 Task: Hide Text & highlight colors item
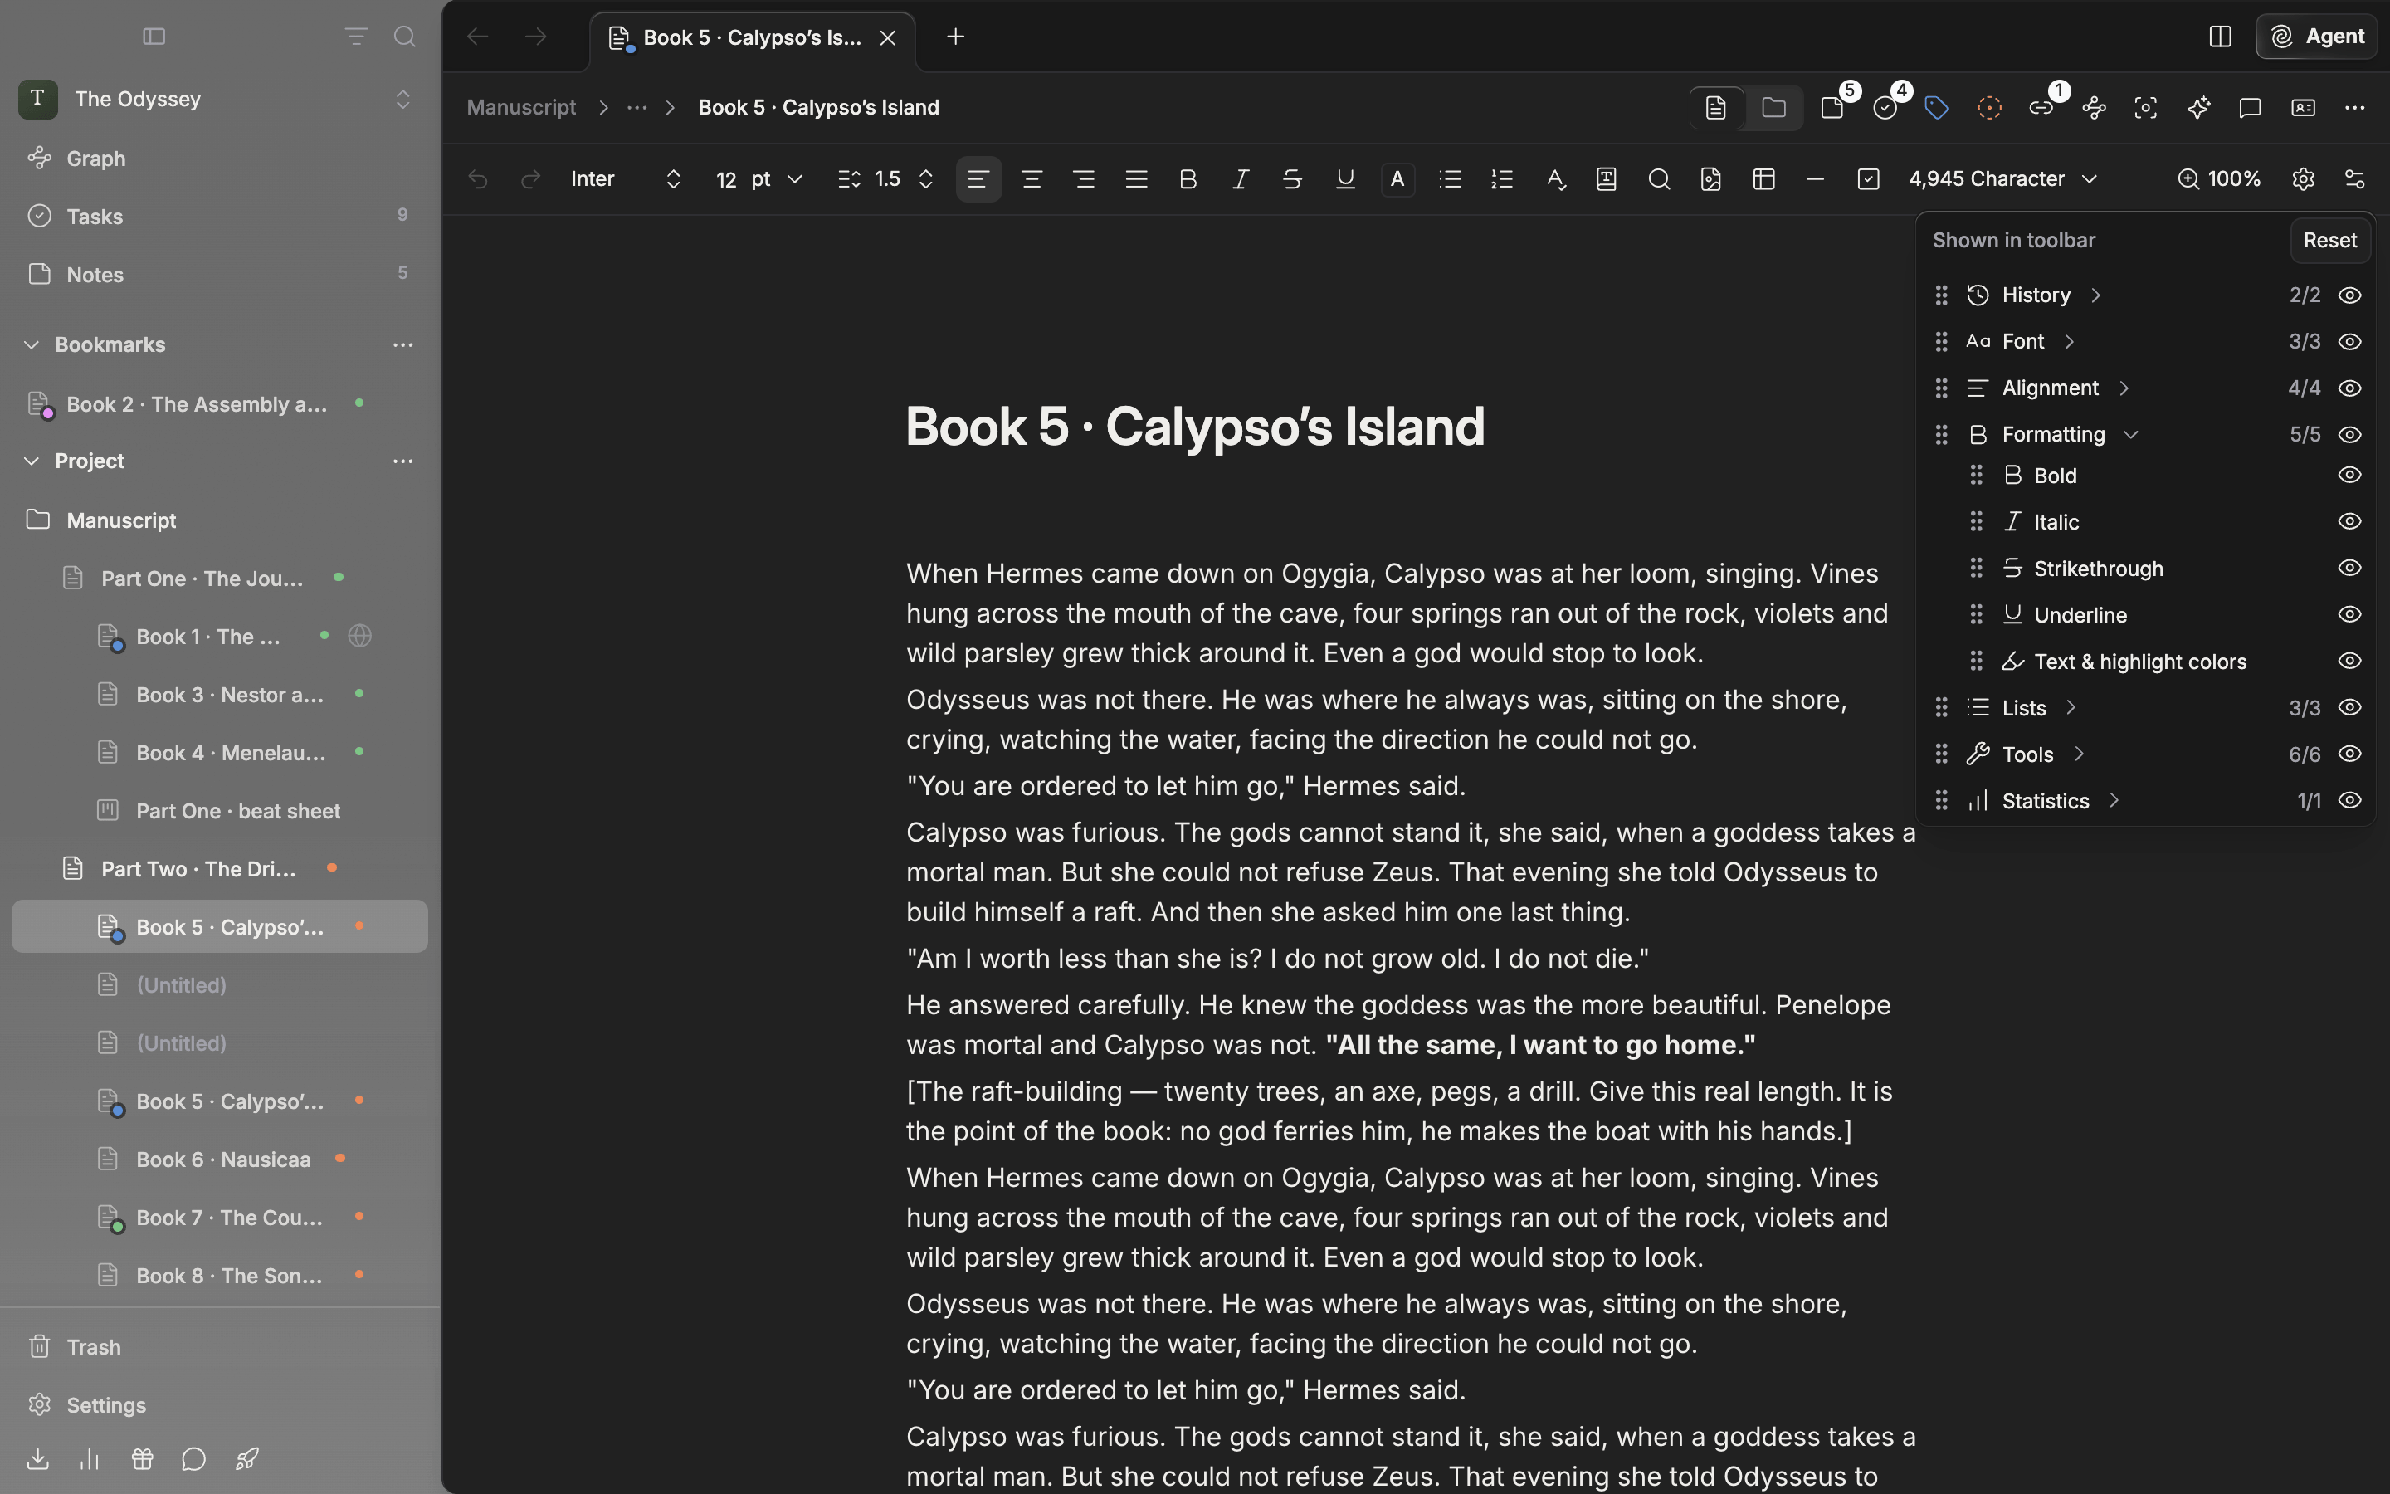[2349, 661]
